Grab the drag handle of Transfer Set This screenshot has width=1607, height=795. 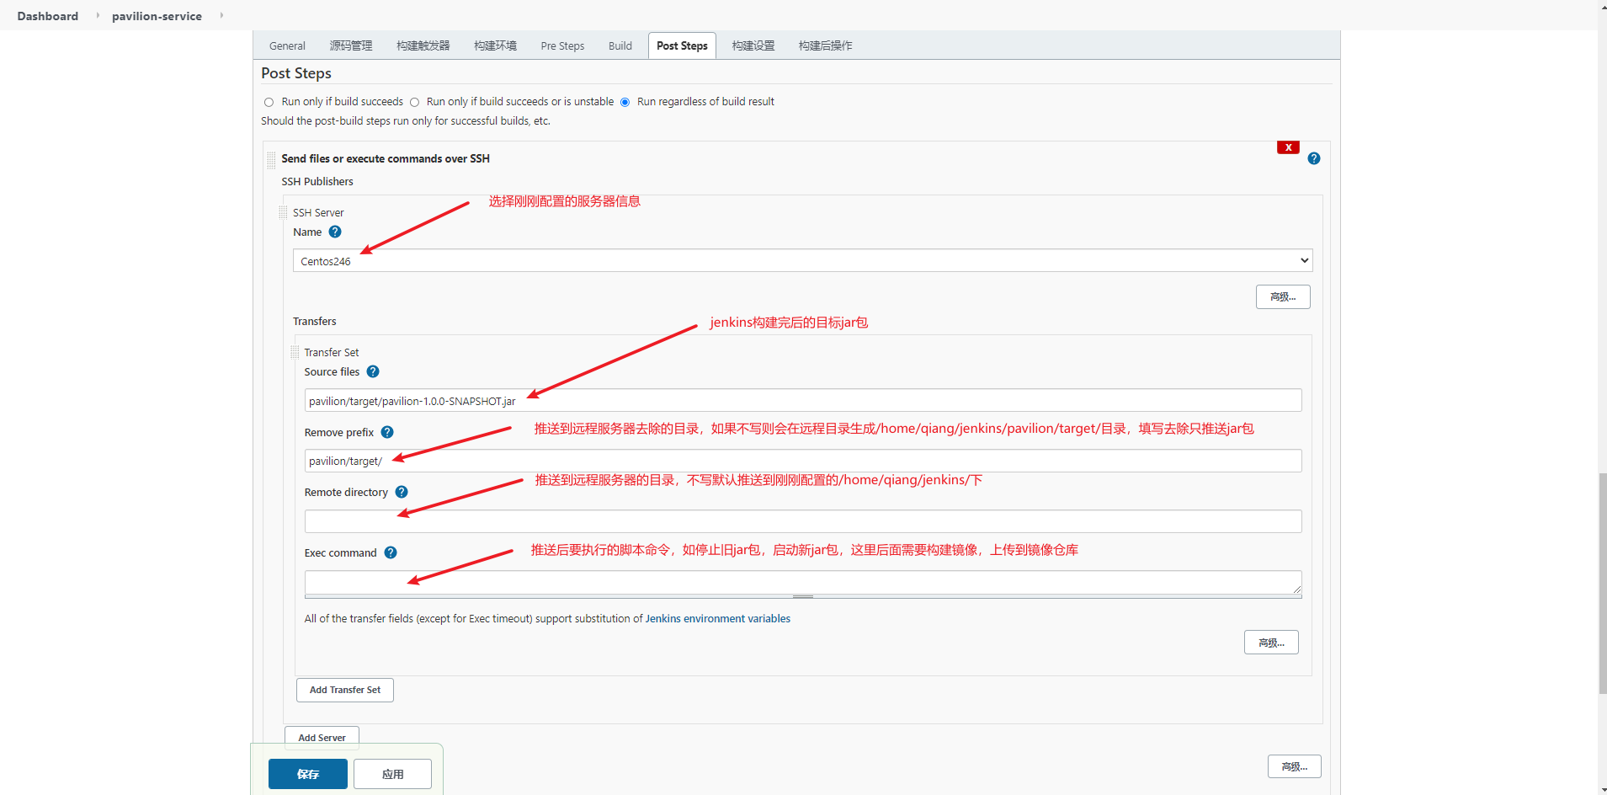(295, 352)
